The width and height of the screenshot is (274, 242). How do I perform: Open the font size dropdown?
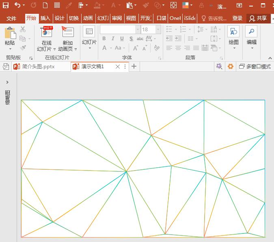coord(158,30)
